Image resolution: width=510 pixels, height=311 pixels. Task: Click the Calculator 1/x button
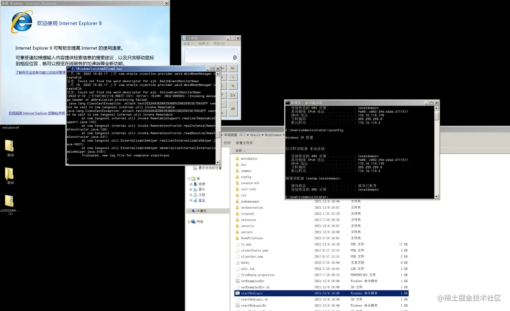(x=233, y=95)
